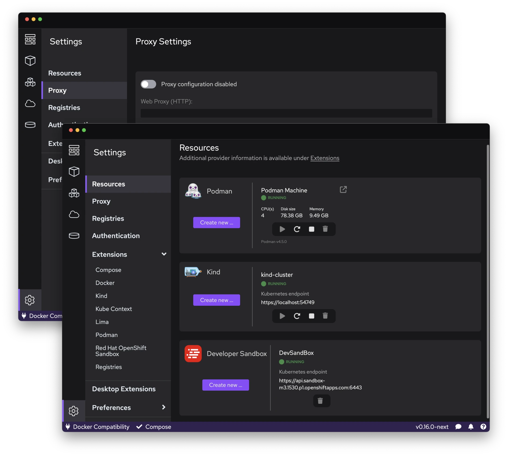Click the notifications bell in status bar
Viewport: 508px width, 456px height.
coord(471,427)
